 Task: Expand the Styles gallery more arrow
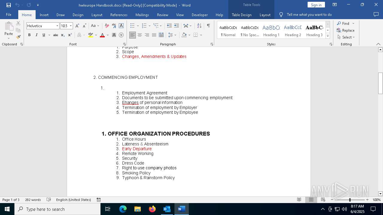328,36
